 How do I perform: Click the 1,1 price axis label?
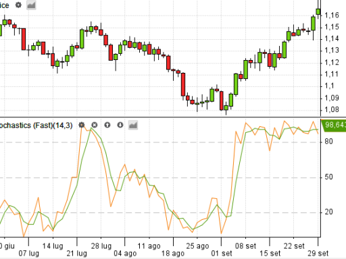pyautogui.click(x=329, y=86)
